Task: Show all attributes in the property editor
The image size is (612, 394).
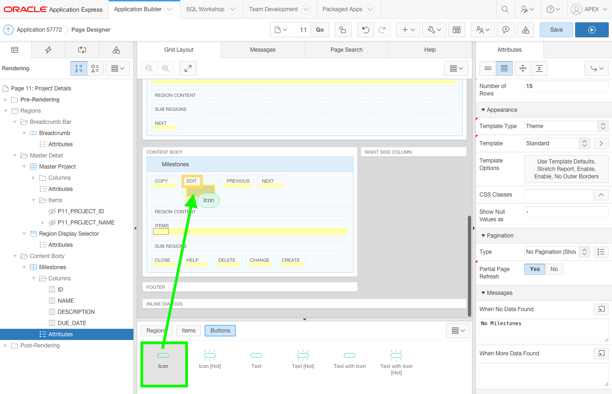Action: (504, 68)
